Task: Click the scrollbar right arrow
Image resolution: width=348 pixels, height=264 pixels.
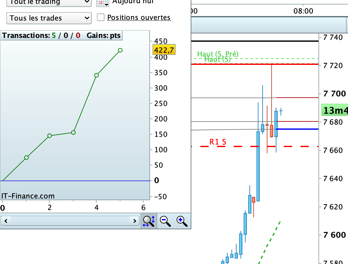Action: click(x=135, y=221)
